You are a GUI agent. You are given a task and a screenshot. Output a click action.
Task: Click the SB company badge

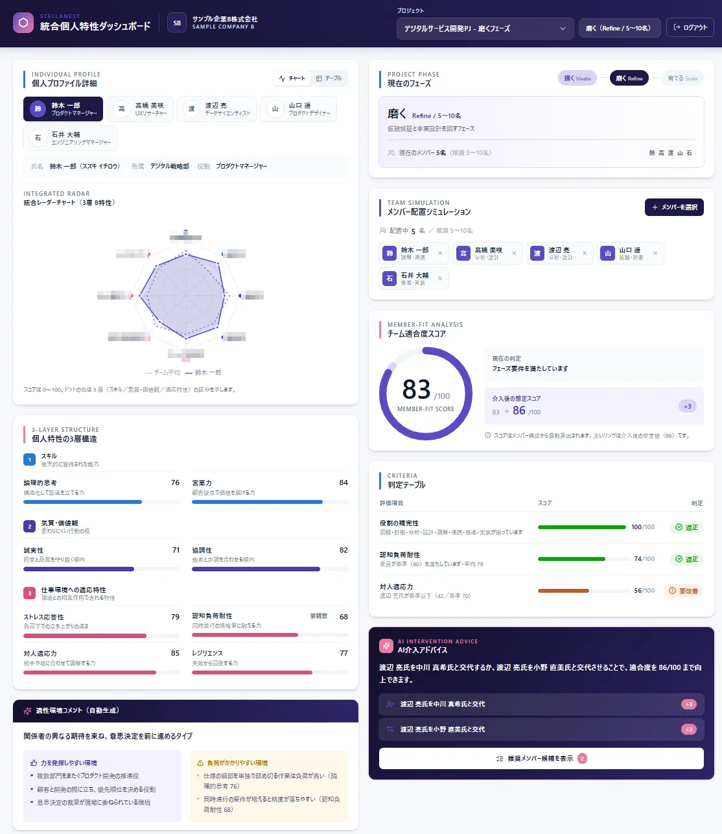point(177,23)
